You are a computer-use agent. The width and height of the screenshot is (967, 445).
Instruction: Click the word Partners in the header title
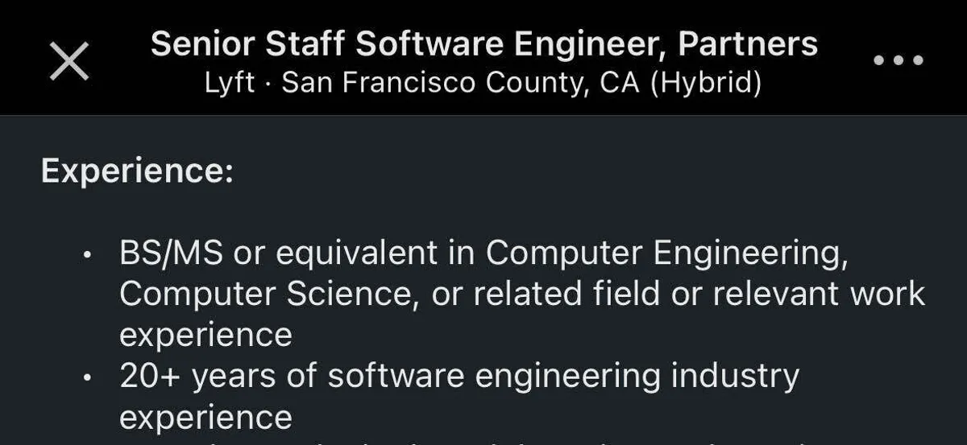[x=748, y=44]
